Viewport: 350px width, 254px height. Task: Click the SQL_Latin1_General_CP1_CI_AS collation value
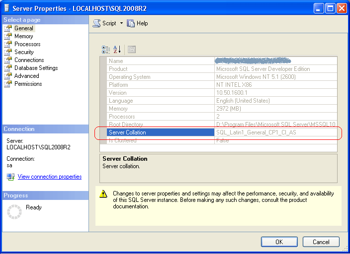pos(256,132)
